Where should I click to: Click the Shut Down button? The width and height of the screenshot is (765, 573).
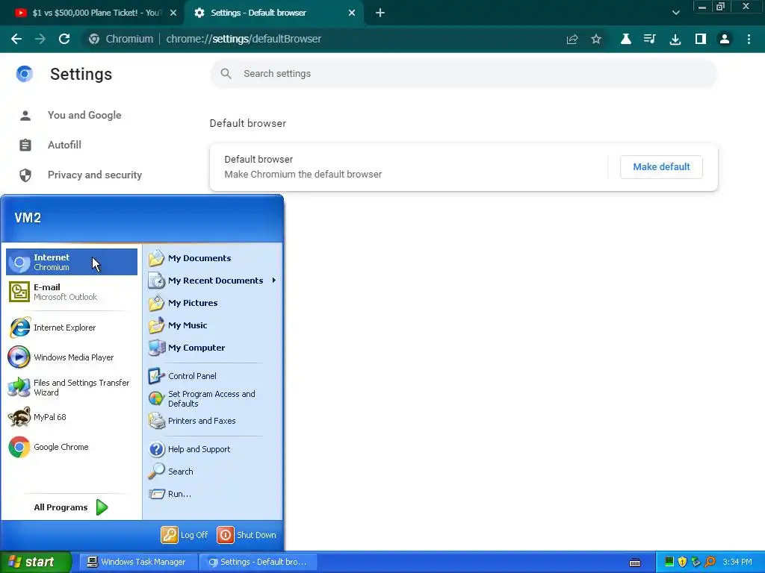(247, 535)
